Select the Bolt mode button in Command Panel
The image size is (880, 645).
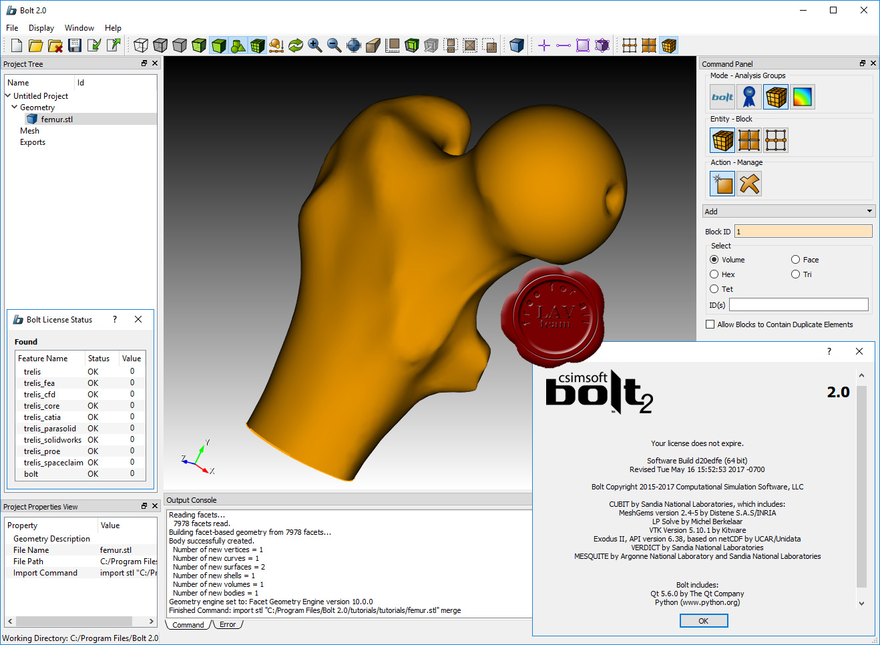(722, 97)
